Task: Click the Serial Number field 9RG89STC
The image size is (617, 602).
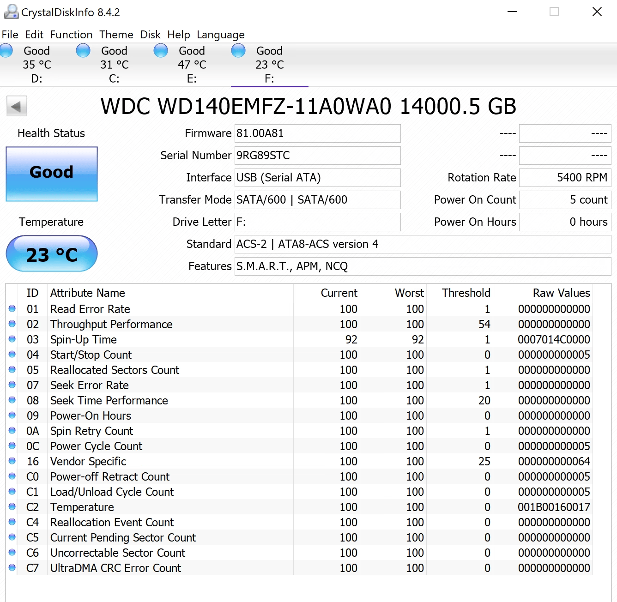Action: pyautogui.click(x=318, y=156)
